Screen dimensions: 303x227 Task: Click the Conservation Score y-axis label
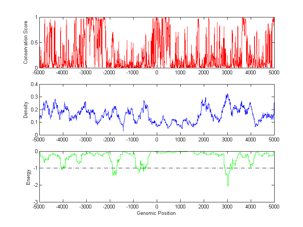click(26, 42)
